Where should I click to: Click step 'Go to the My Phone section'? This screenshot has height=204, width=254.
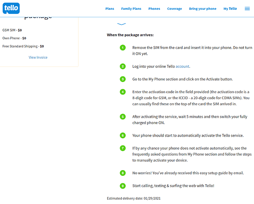(182, 79)
